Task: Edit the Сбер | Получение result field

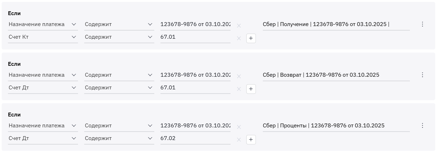Action: coord(336,24)
